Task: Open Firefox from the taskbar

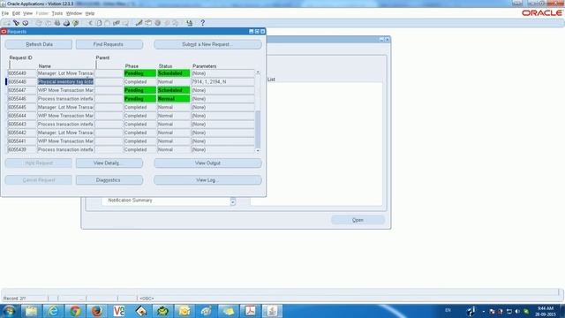Action: pyautogui.click(x=96, y=311)
